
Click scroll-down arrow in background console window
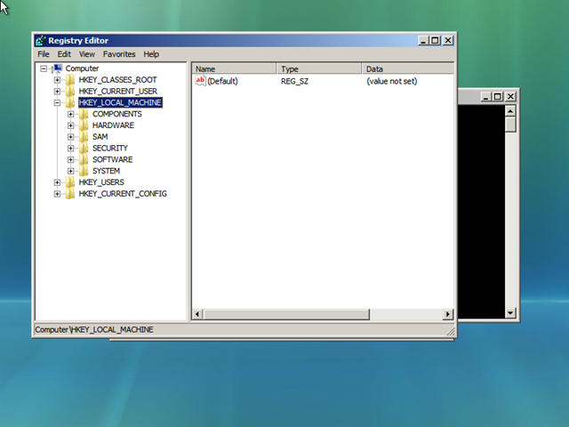(x=510, y=312)
